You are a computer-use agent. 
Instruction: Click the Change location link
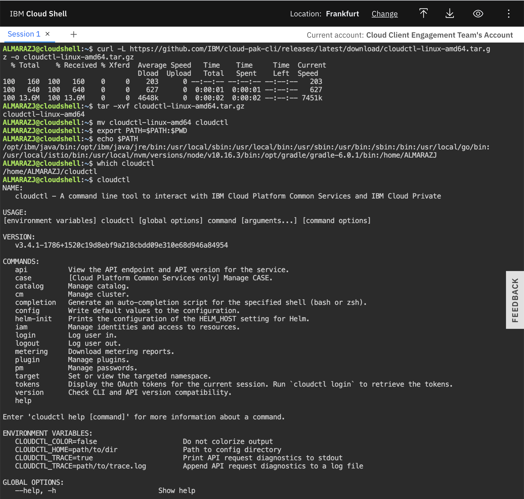click(385, 14)
